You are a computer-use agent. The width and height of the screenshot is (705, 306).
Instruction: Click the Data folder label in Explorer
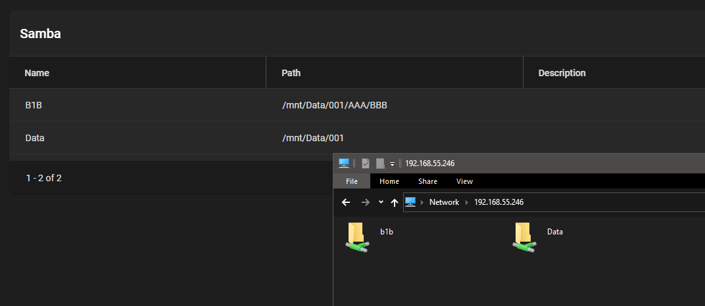[x=555, y=232]
